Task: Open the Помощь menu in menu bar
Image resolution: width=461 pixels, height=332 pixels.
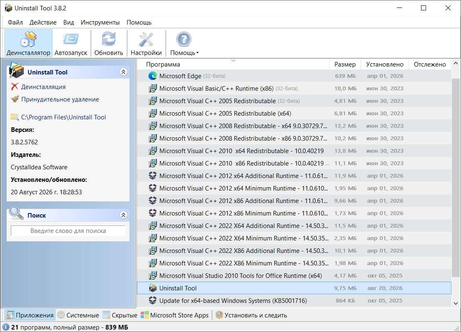Action: tap(139, 22)
